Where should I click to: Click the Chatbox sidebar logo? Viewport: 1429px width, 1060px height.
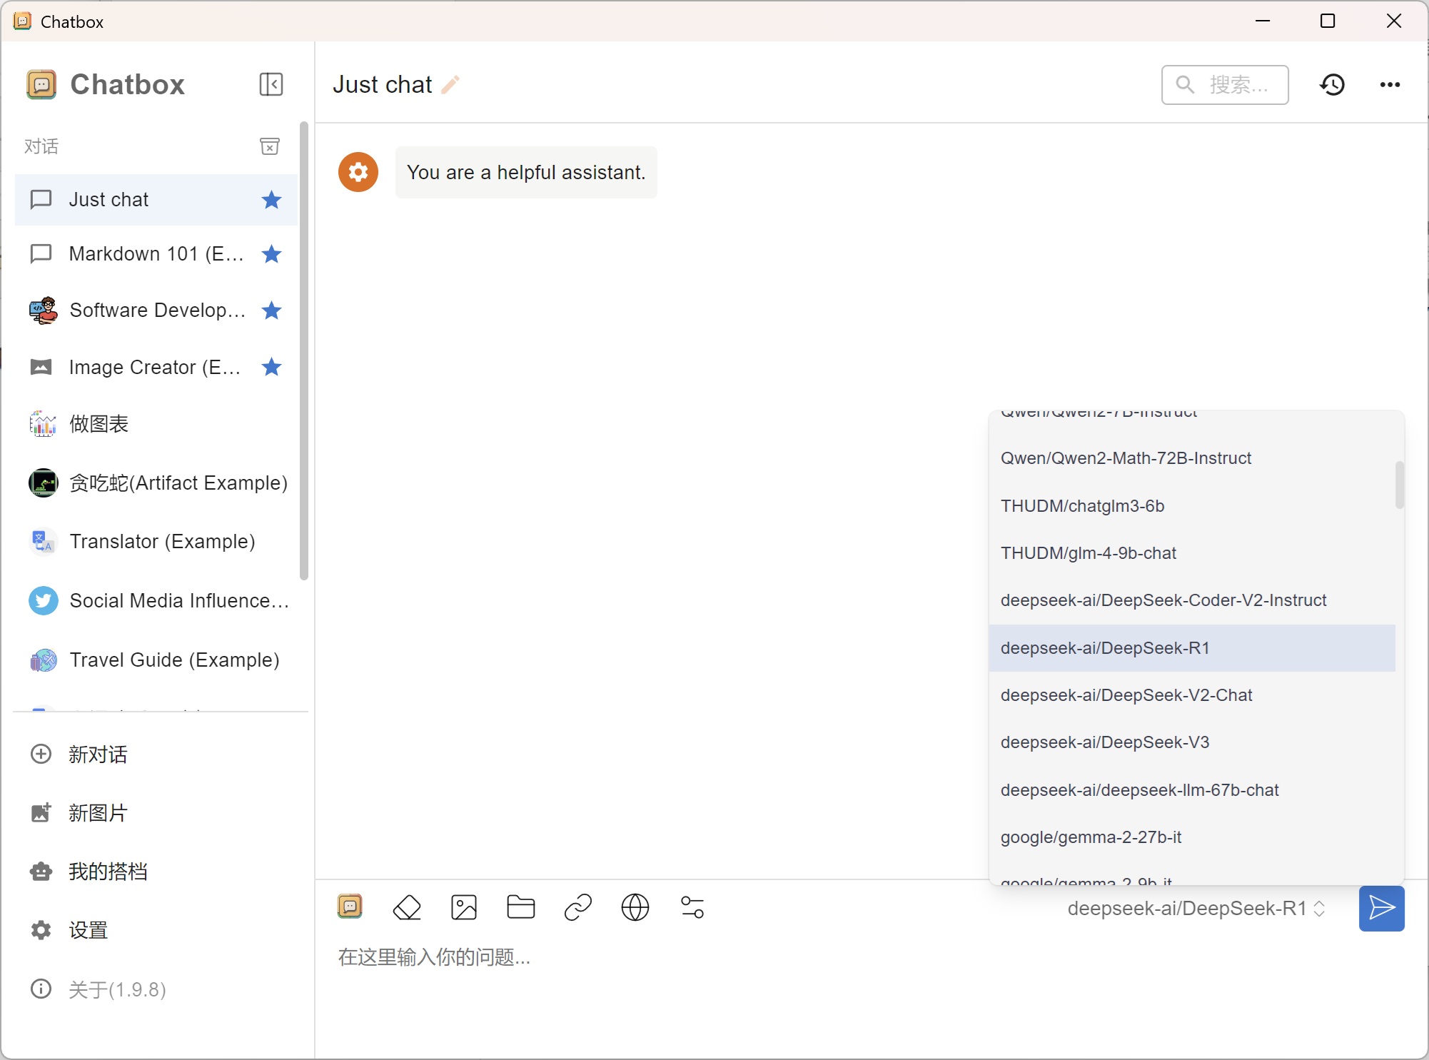point(41,84)
